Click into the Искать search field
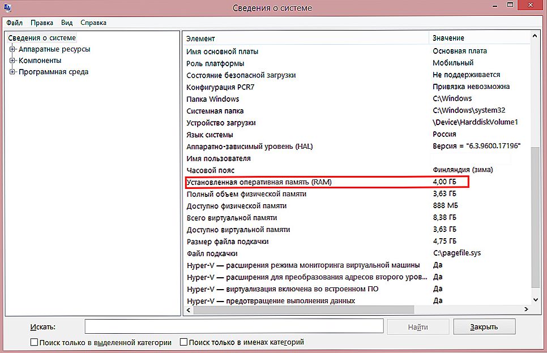The image size is (547, 353). coord(234,326)
